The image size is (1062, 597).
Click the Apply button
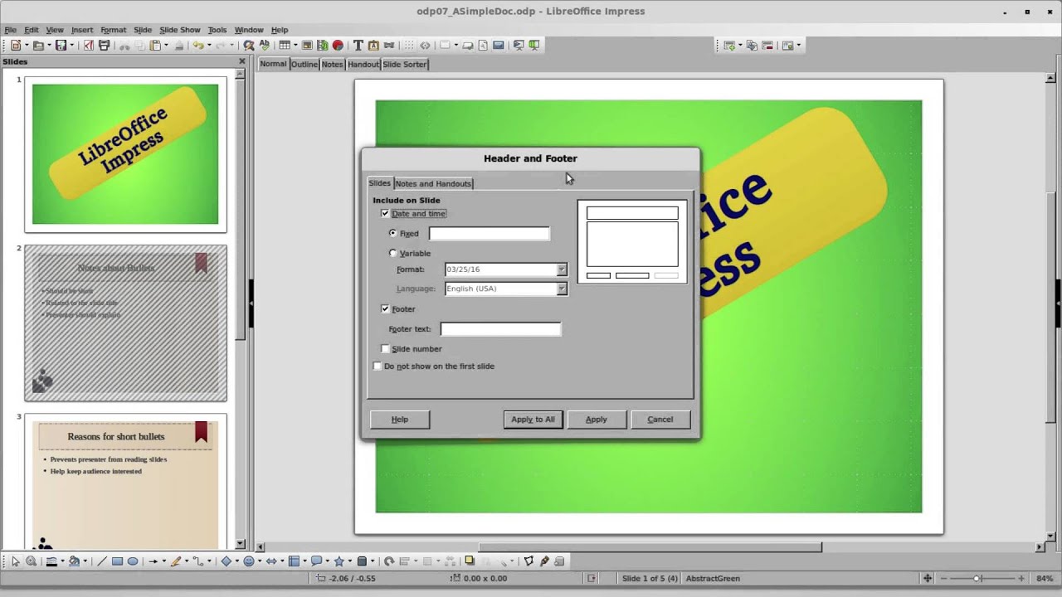pos(597,420)
